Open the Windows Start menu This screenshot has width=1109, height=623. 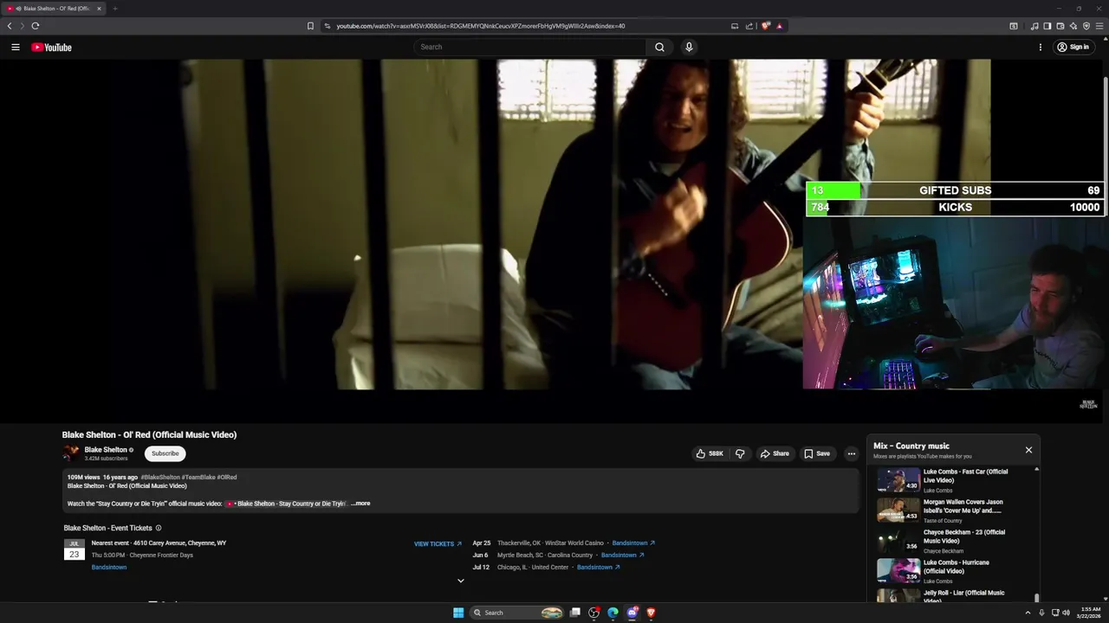458,613
